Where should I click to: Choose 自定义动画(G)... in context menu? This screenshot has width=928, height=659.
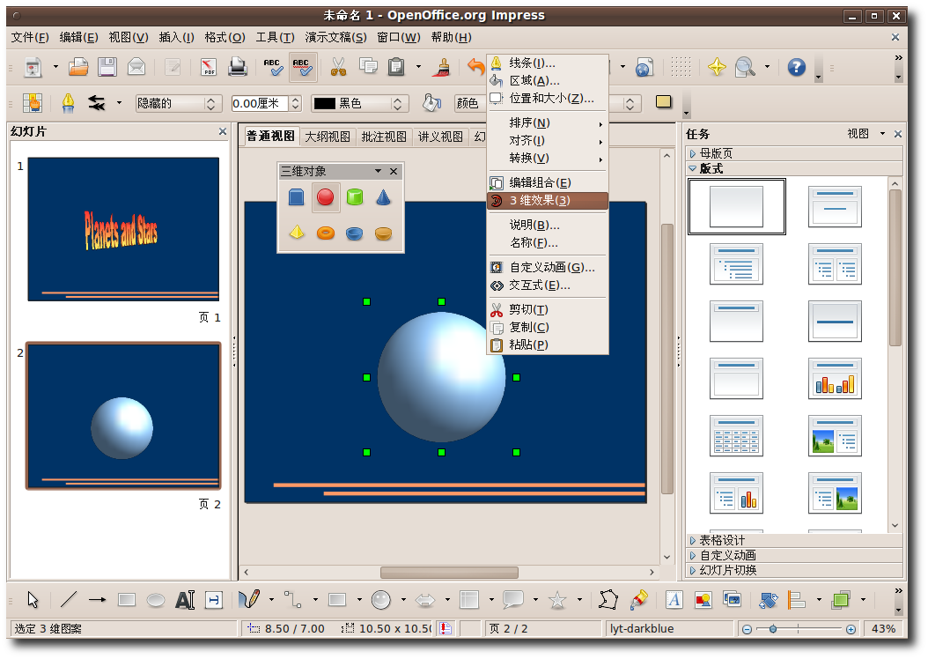pos(548,267)
